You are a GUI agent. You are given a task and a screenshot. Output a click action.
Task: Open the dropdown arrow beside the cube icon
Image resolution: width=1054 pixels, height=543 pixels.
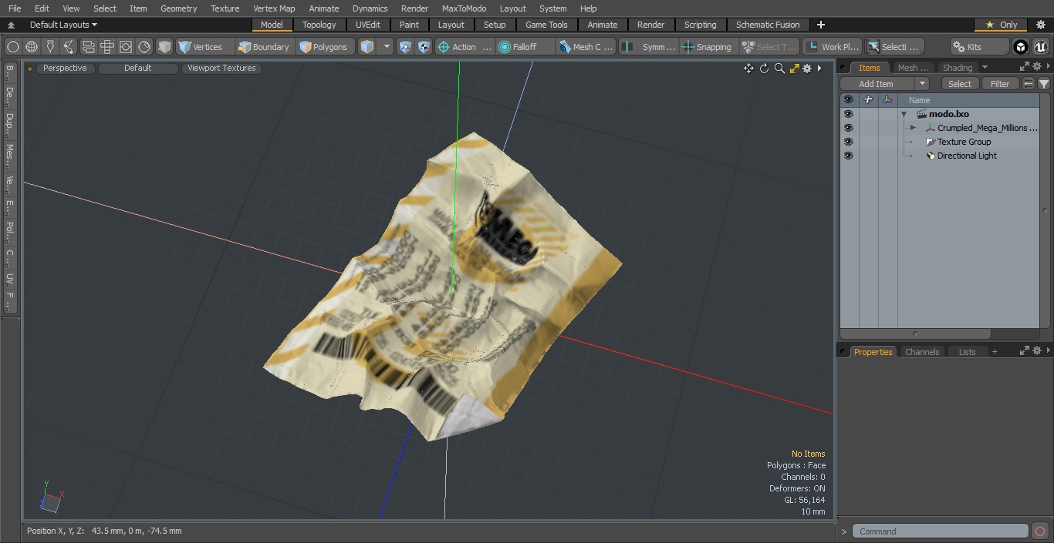pos(387,47)
